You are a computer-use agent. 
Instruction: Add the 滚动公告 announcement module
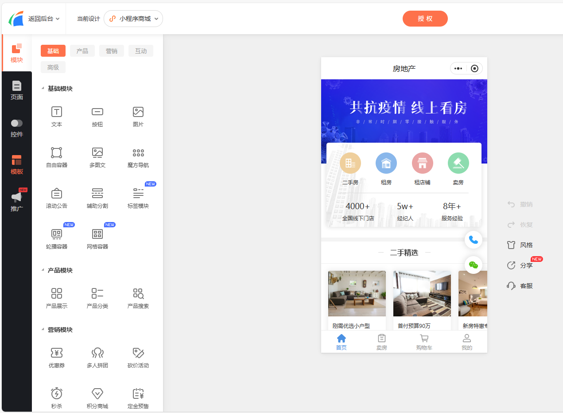click(x=57, y=198)
